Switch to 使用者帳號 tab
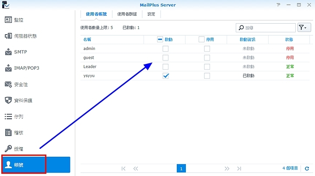The image size is (315, 176). 96,14
